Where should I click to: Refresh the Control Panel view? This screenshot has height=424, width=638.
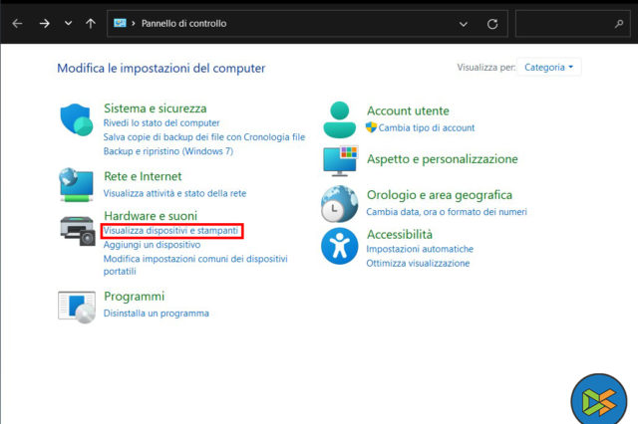[x=492, y=24]
